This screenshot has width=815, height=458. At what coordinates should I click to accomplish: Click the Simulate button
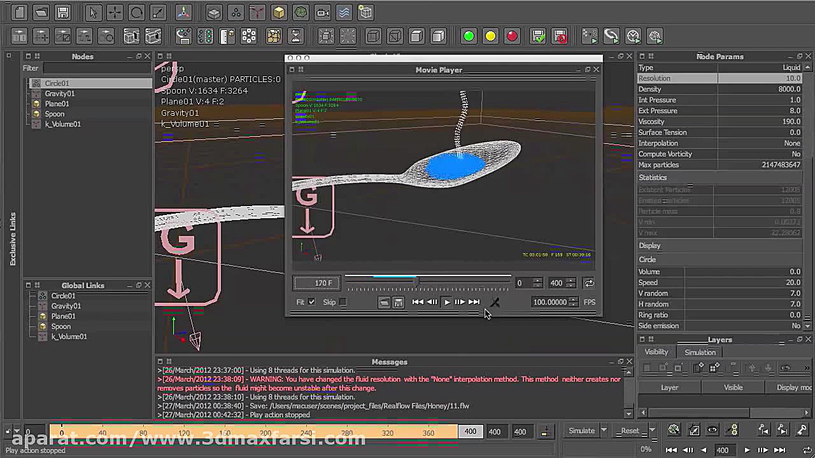pyautogui.click(x=580, y=431)
